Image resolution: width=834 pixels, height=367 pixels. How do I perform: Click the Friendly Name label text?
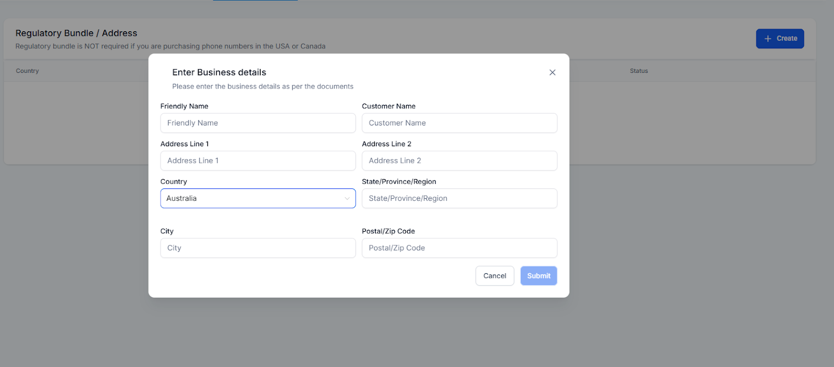pos(184,106)
